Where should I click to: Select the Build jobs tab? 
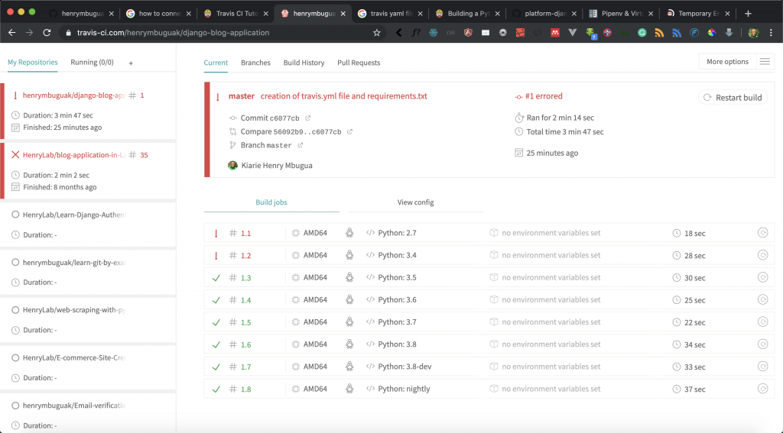click(271, 202)
